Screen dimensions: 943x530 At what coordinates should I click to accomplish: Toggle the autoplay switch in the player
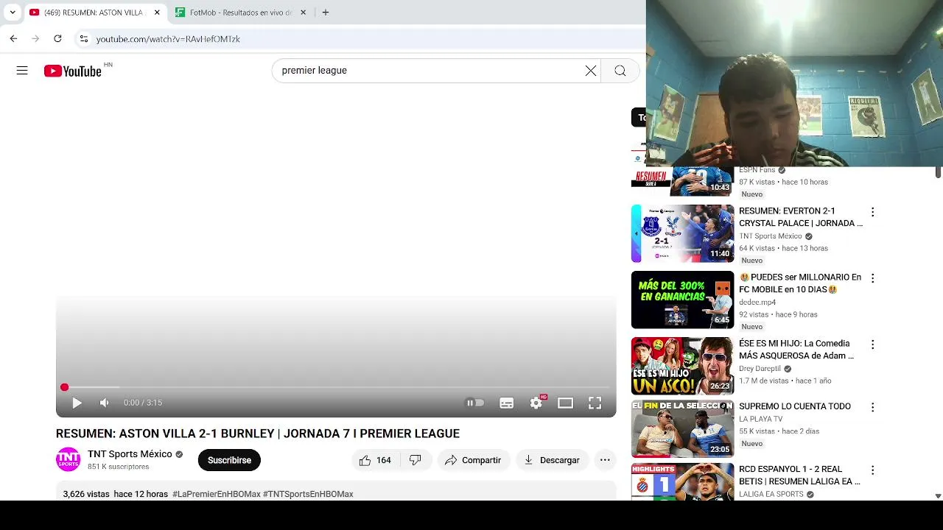pyautogui.click(x=475, y=403)
